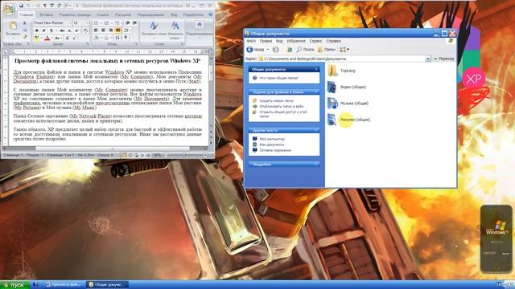The height and width of the screenshot is (289, 515).
Task: Toggle the ruler button above Word's scrollbar
Action: click(211, 51)
